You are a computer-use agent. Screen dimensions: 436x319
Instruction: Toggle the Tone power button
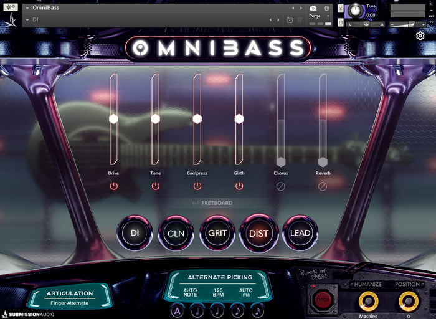(x=156, y=186)
